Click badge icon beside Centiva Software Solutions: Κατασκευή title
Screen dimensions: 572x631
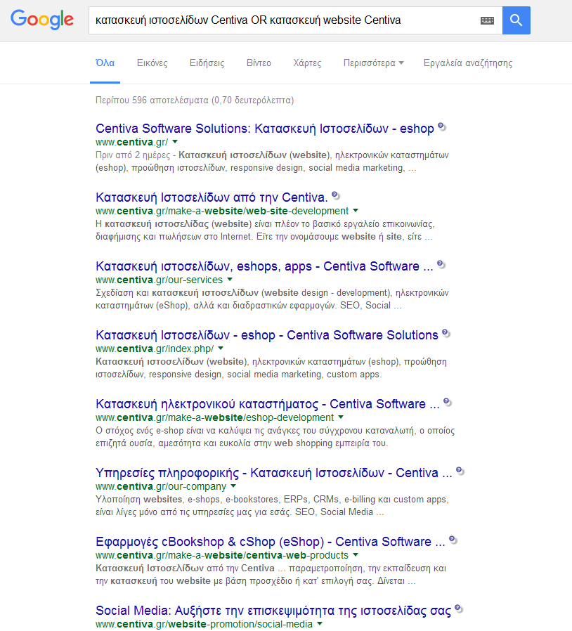(442, 126)
